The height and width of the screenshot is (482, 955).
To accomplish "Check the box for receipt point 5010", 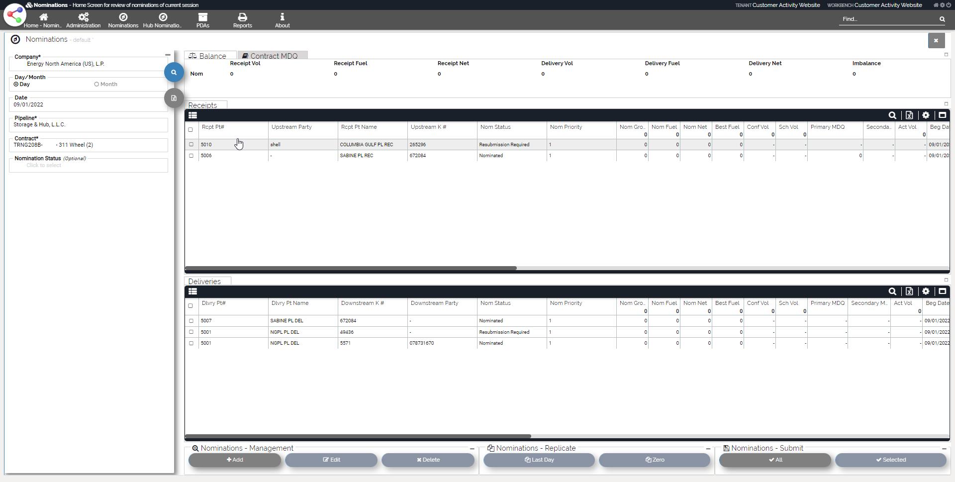I will click(191, 145).
